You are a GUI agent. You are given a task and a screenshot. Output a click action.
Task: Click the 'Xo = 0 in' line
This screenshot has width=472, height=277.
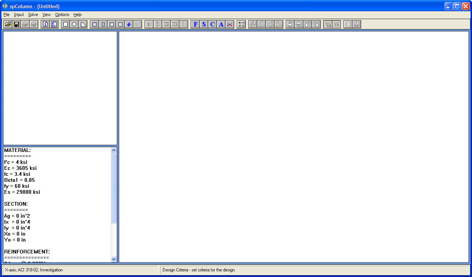coord(15,234)
